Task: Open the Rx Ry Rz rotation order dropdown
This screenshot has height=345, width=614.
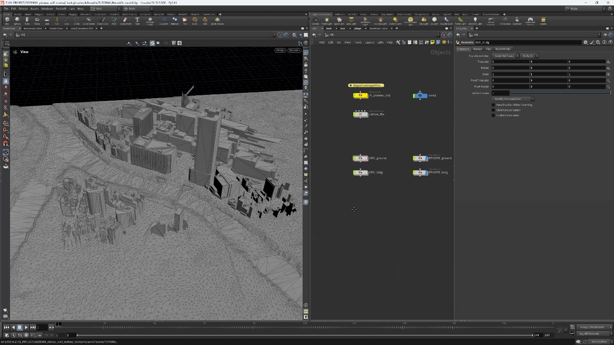Action: click(530, 56)
